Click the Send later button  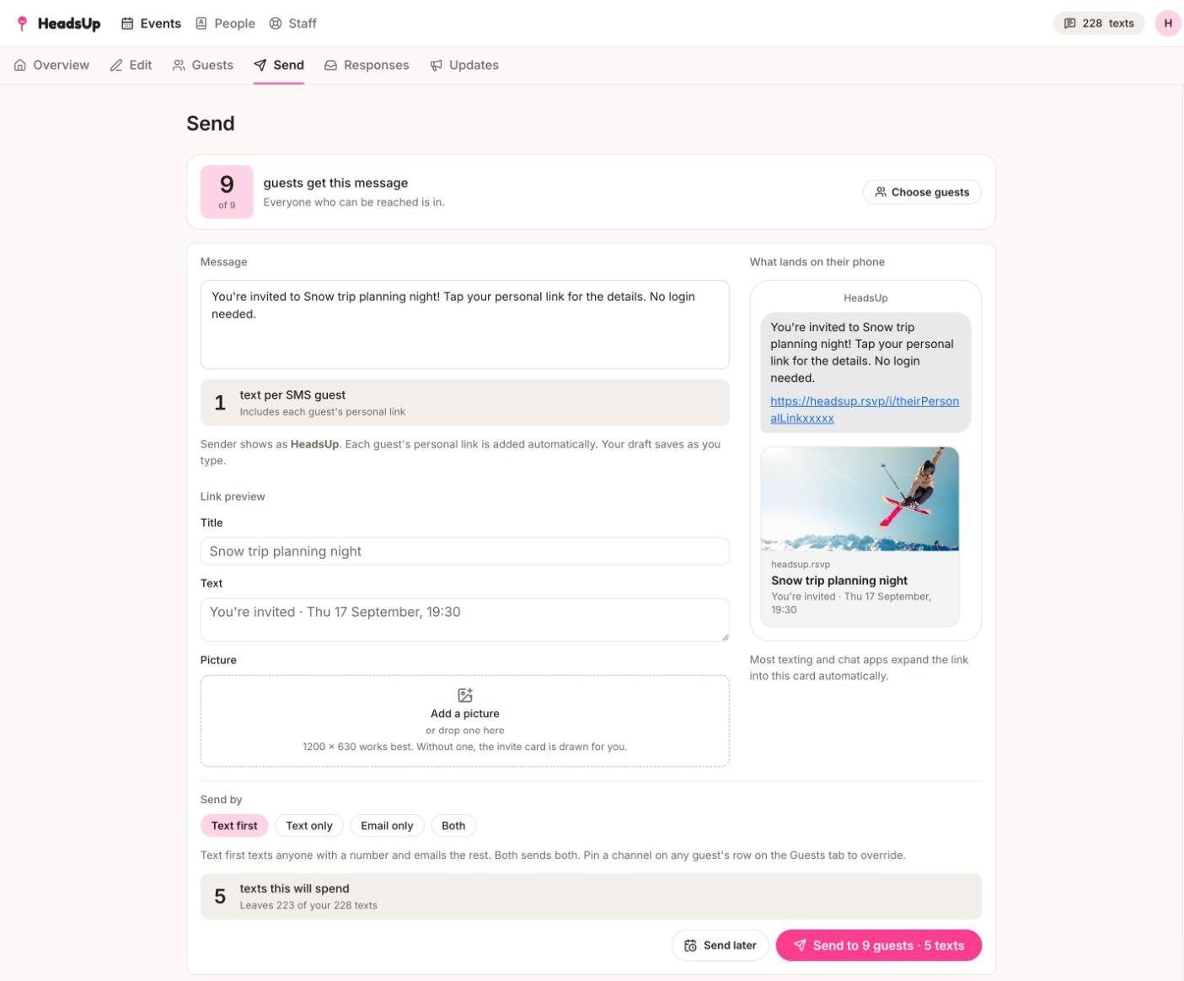pyautogui.click(x=721, y=946)
